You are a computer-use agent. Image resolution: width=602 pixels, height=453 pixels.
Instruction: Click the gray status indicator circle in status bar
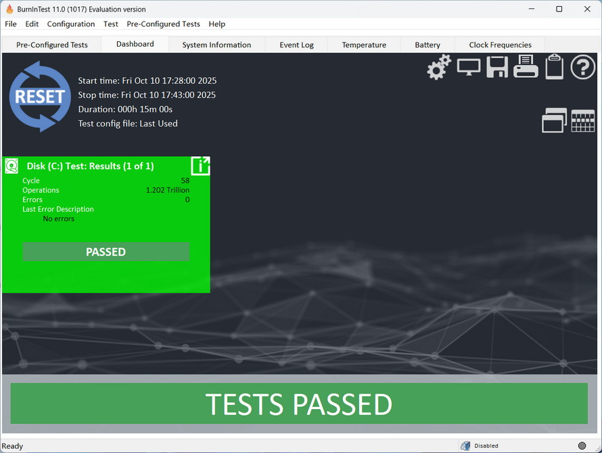click(582, 446)
